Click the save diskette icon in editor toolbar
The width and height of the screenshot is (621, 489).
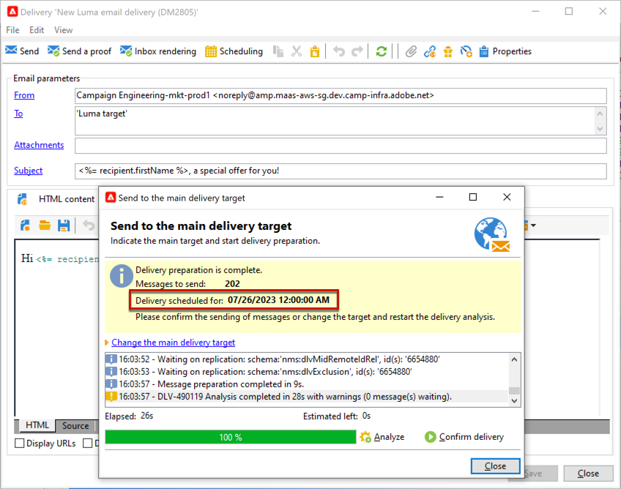coord(64,225)
